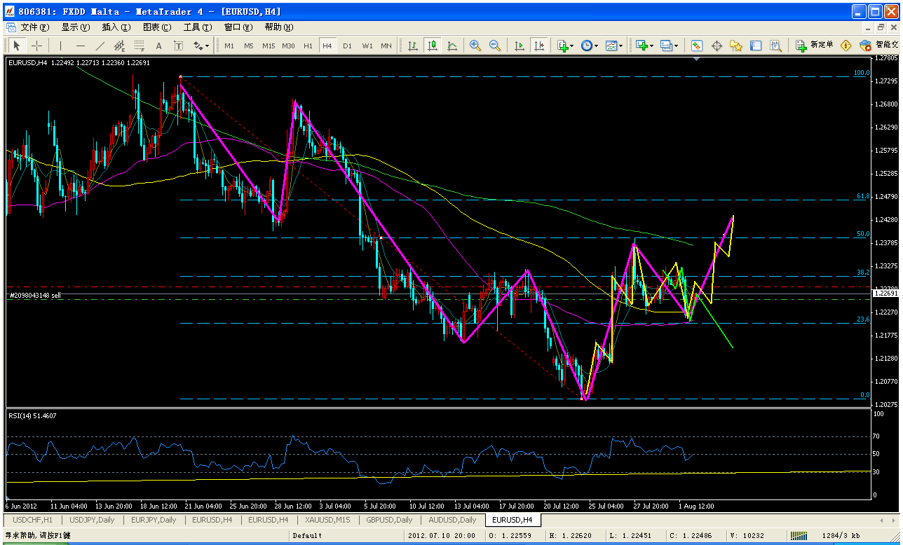Viewport: 903px width, 545px height.
Task: Select the H1 timeframe
Action: [308, 46]
